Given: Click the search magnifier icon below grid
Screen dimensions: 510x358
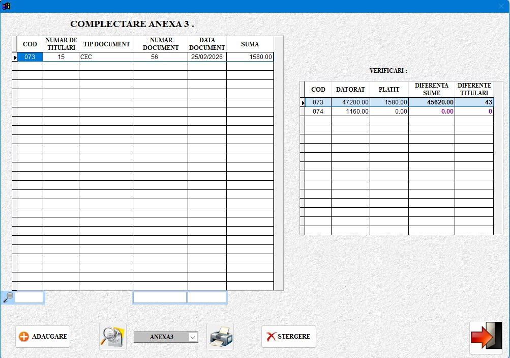Looking at the screenshot, I should 8,297.
